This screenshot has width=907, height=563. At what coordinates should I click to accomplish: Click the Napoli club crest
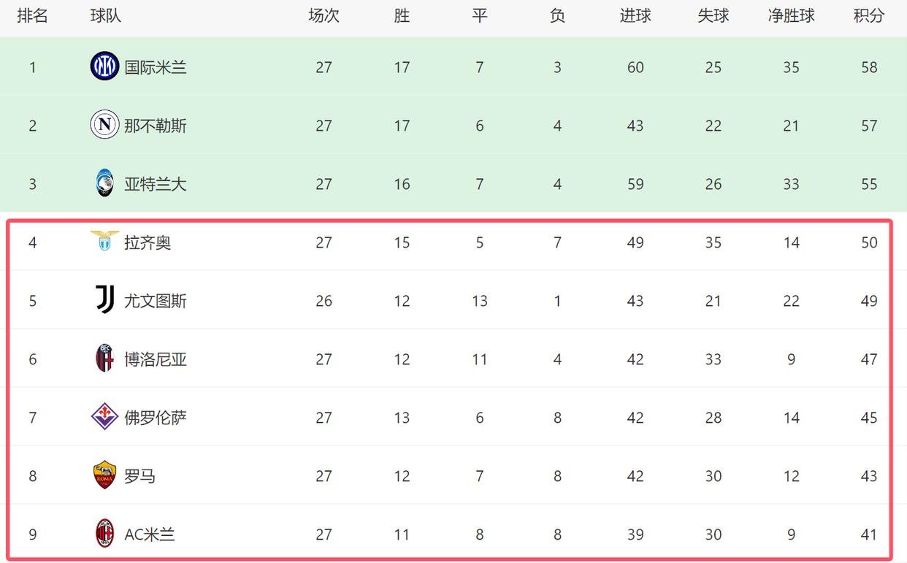coord(104,125)
